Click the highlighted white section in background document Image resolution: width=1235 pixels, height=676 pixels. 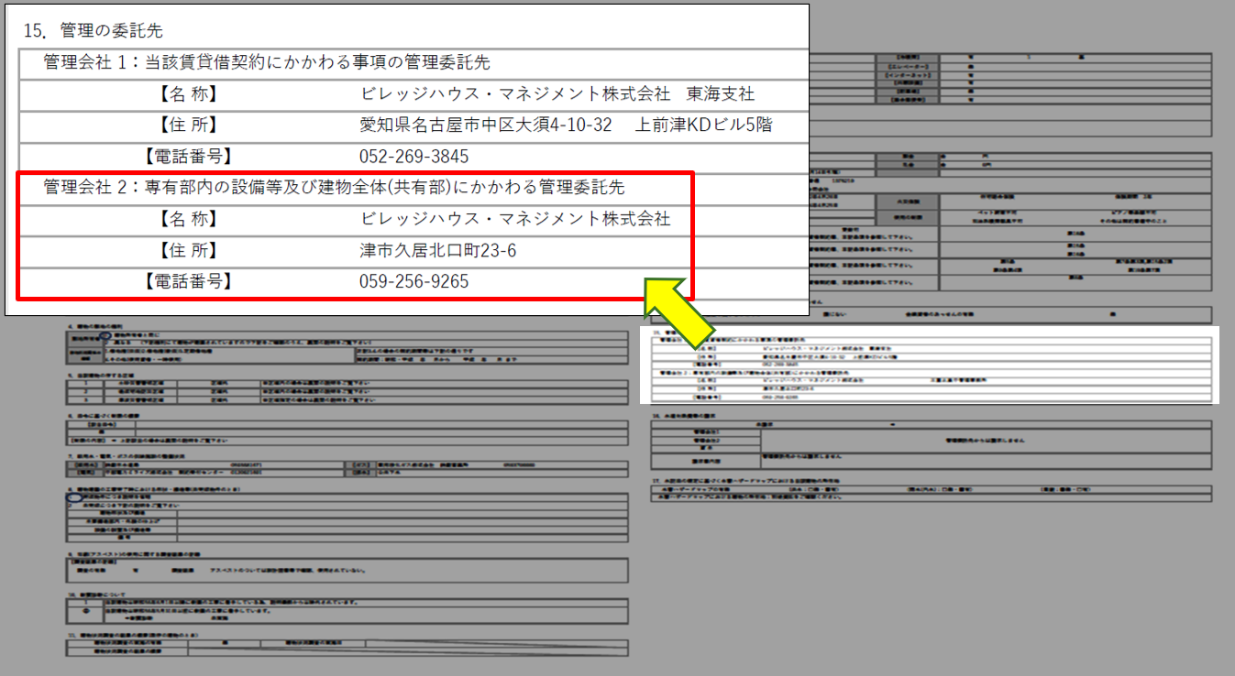pyautogui.click(x=929, y=365)
